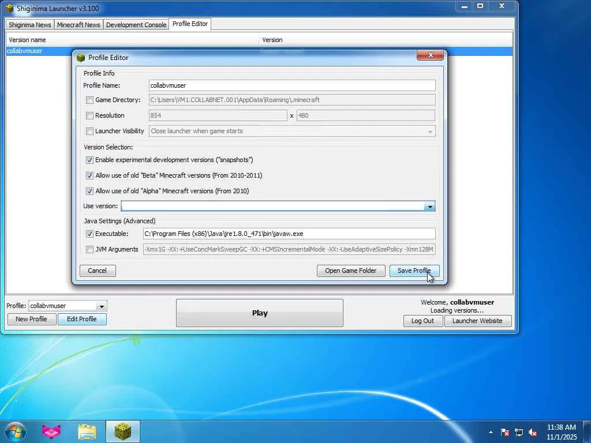Click the resolution height field 480

[x=365, y=115]
